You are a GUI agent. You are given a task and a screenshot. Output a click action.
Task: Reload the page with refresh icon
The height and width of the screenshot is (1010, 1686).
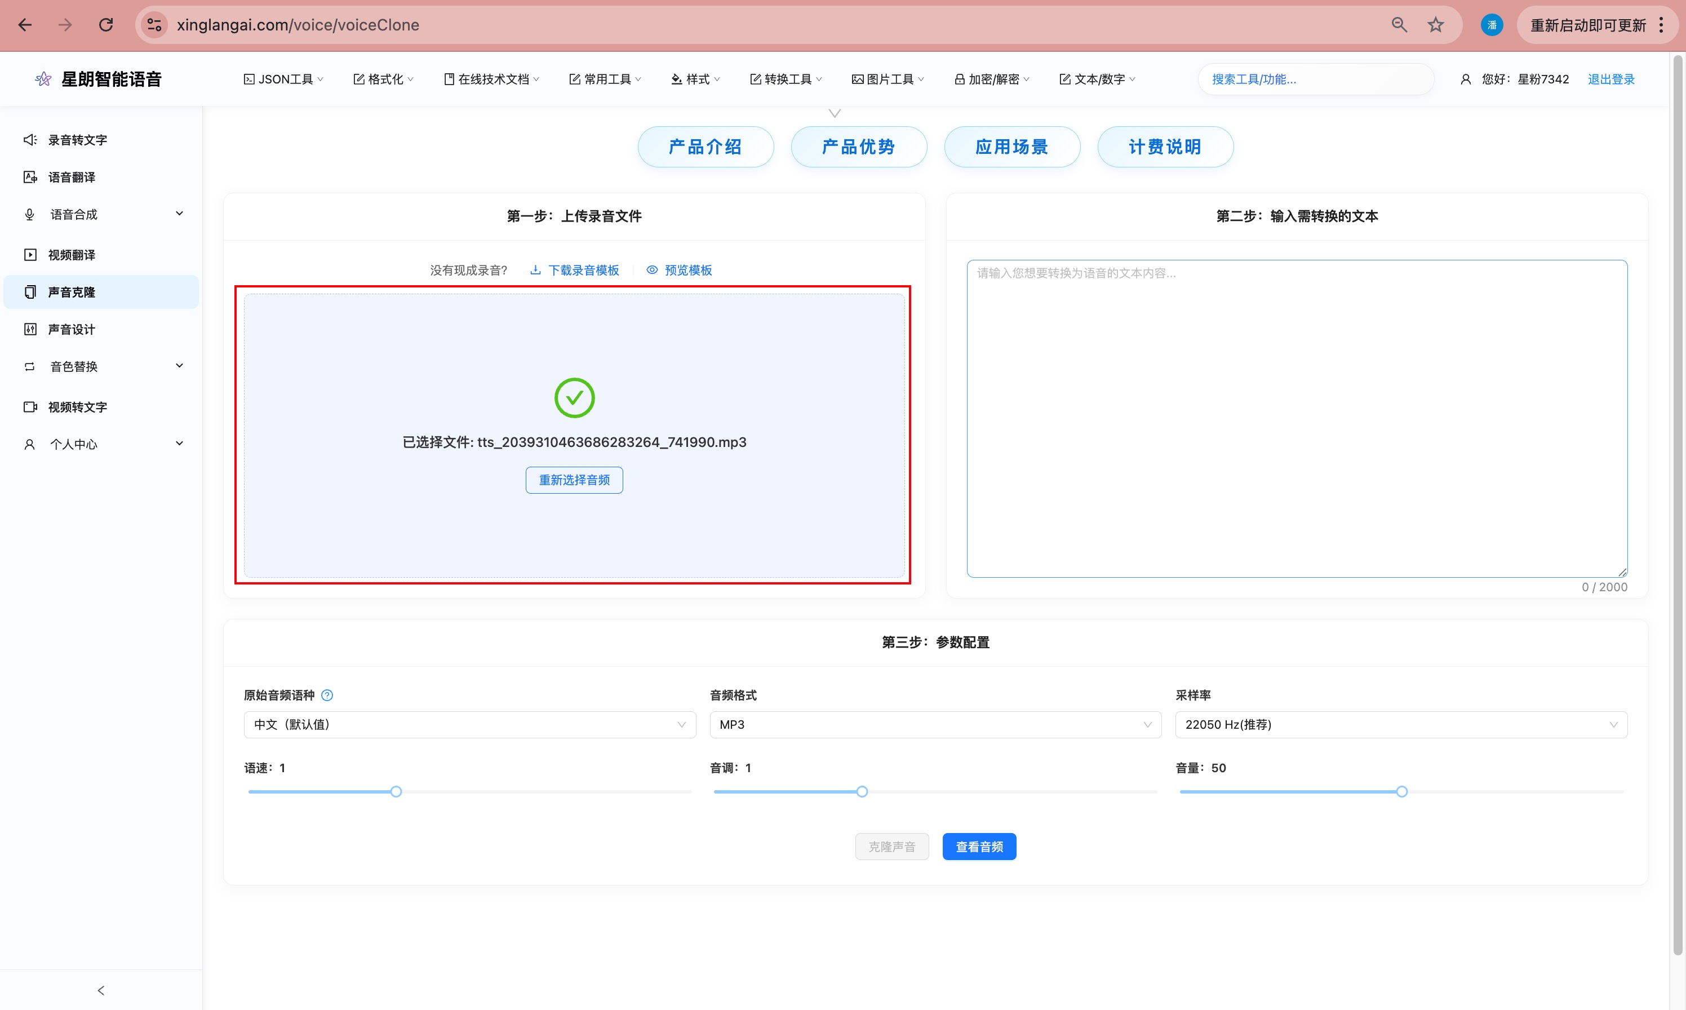pyautogui.click(x=105, y=25)
